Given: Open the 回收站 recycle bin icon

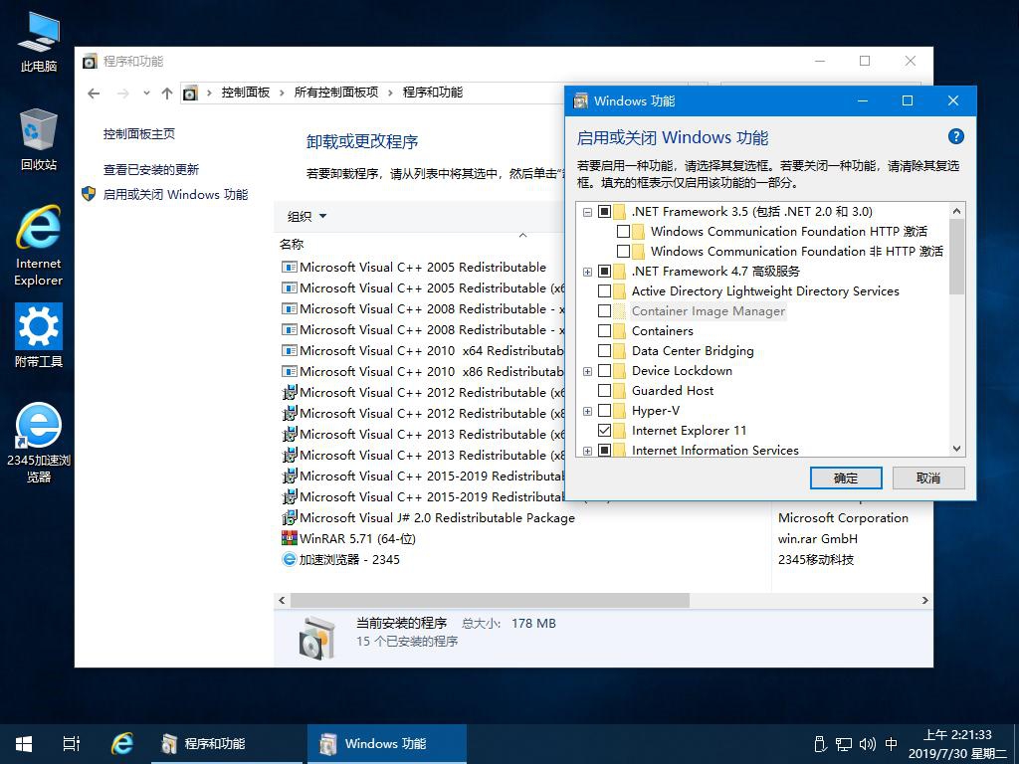Looking at the screenshot, I should [x=39, y=139].
